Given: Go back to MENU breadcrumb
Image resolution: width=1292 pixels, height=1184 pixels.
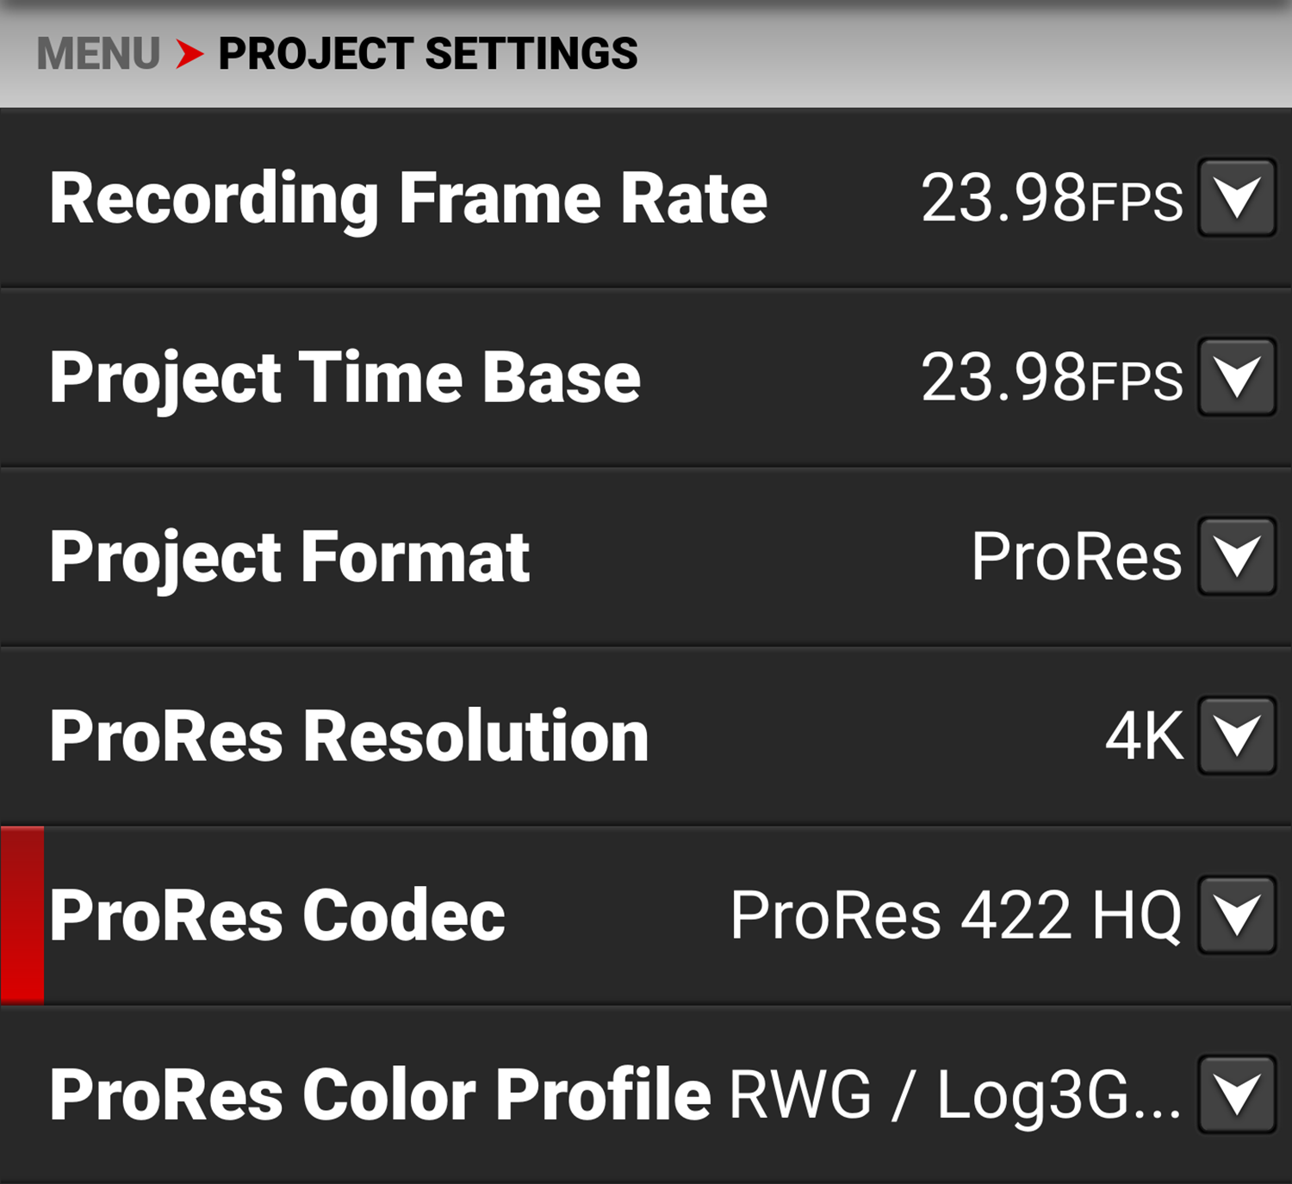Looking at the screenshot, I should (x=98, y=53).
